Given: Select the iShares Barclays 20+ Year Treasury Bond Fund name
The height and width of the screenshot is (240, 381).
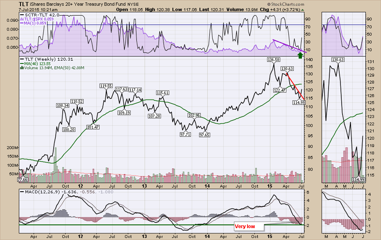Looking at the screenshot, I should (x=78, y=4).
